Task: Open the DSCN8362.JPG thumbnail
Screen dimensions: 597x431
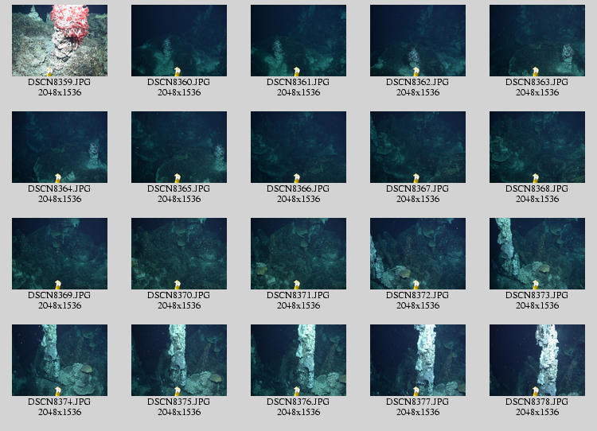Action: coord(418,41)
